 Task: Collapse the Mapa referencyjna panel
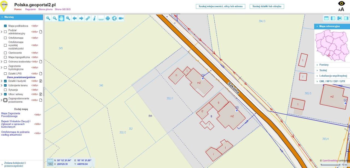pyautogui.click(x=332, y=26)
